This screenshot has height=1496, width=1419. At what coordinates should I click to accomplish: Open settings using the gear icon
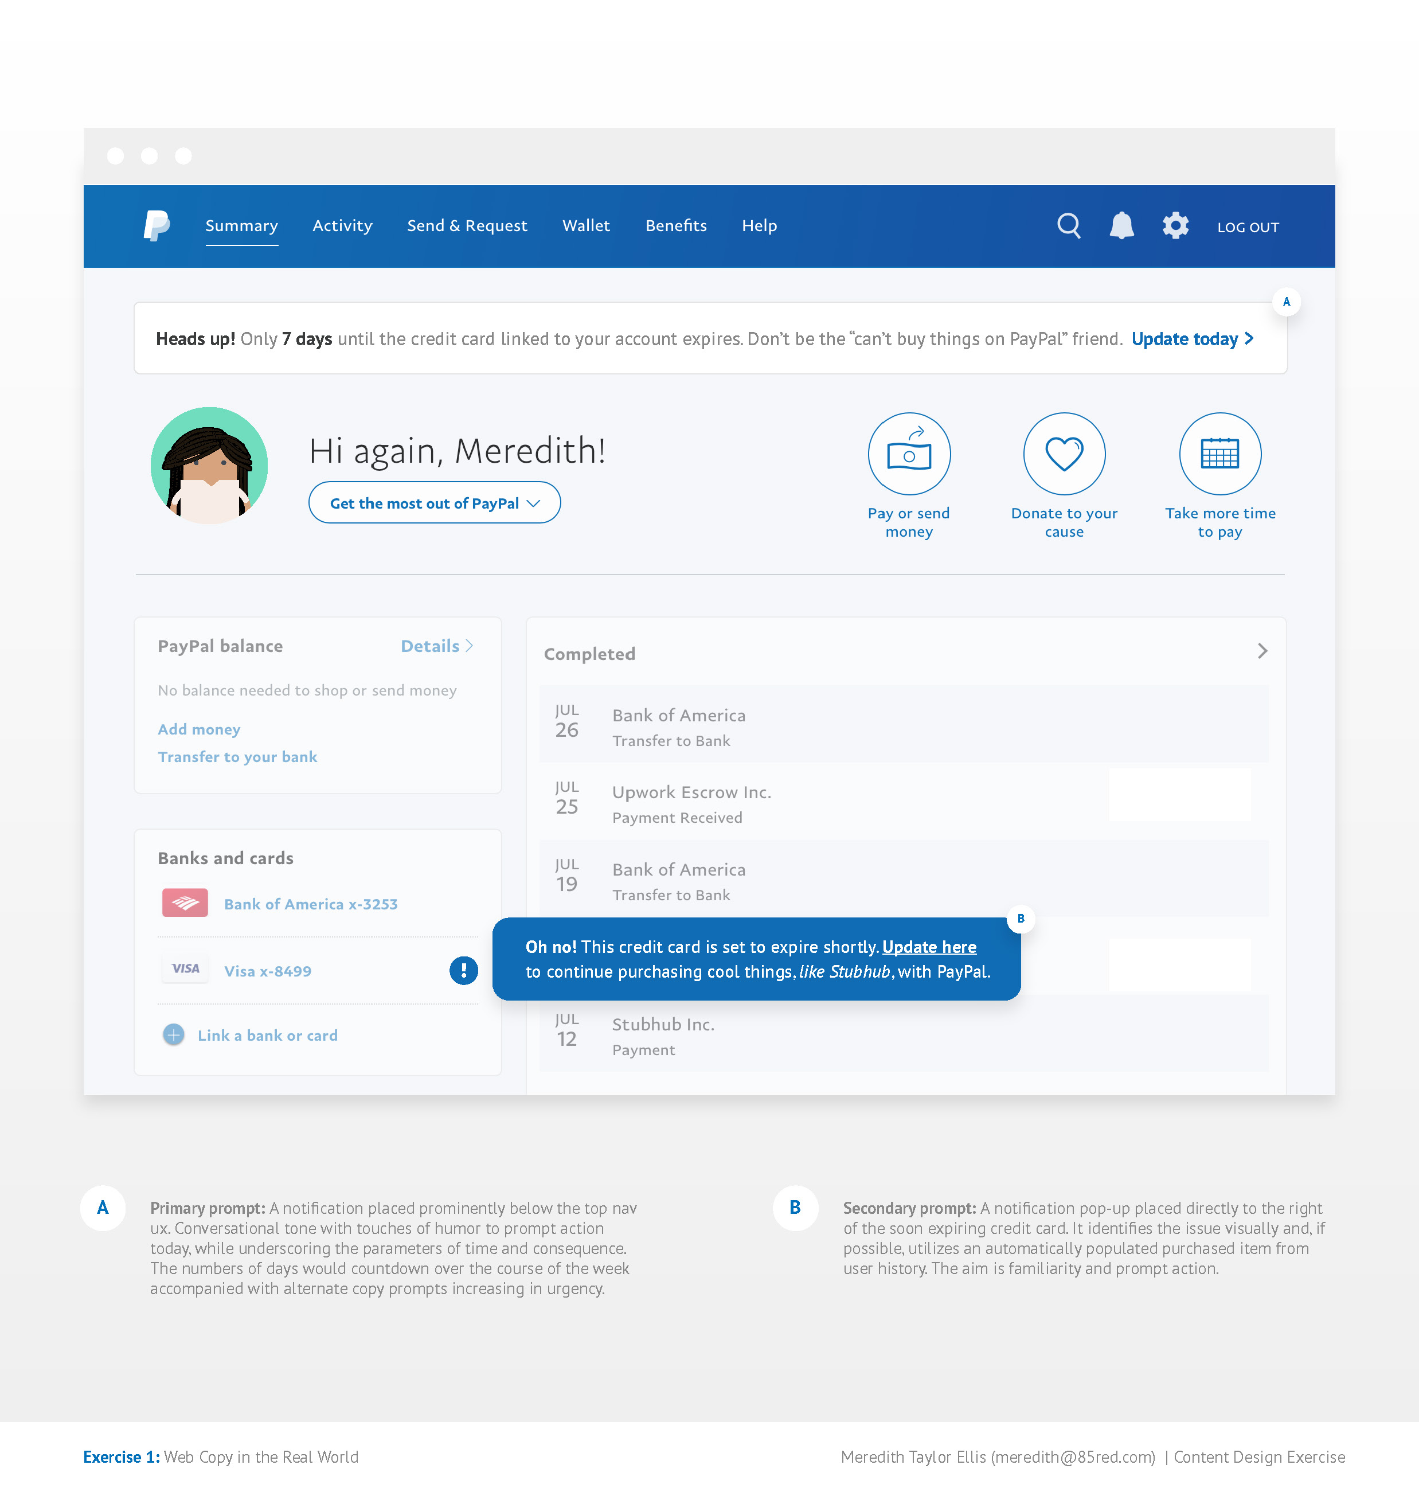pyautogui.click(x=1175, y=225)
